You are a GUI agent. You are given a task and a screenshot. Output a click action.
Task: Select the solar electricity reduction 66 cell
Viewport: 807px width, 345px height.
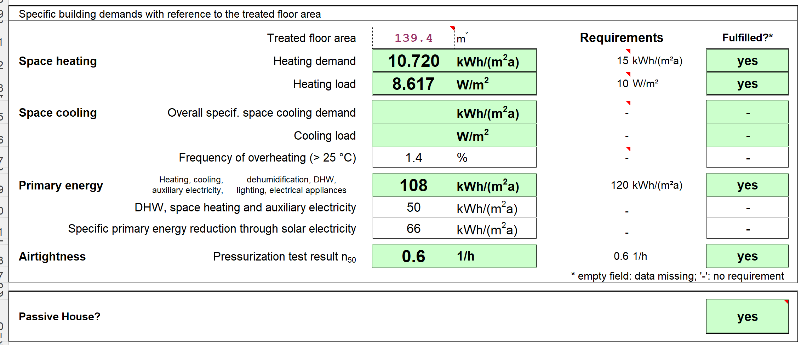454,229
